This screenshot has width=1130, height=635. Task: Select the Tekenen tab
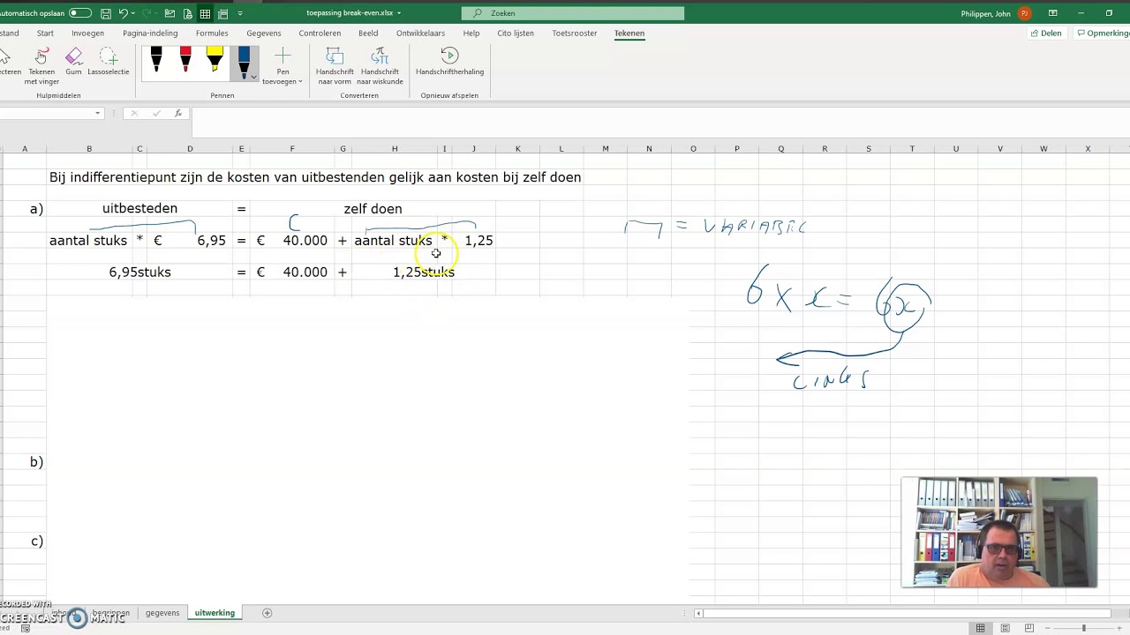coord(629,34)
